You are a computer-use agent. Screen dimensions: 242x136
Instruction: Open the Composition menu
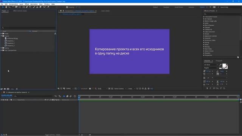[x=14, y=4]
